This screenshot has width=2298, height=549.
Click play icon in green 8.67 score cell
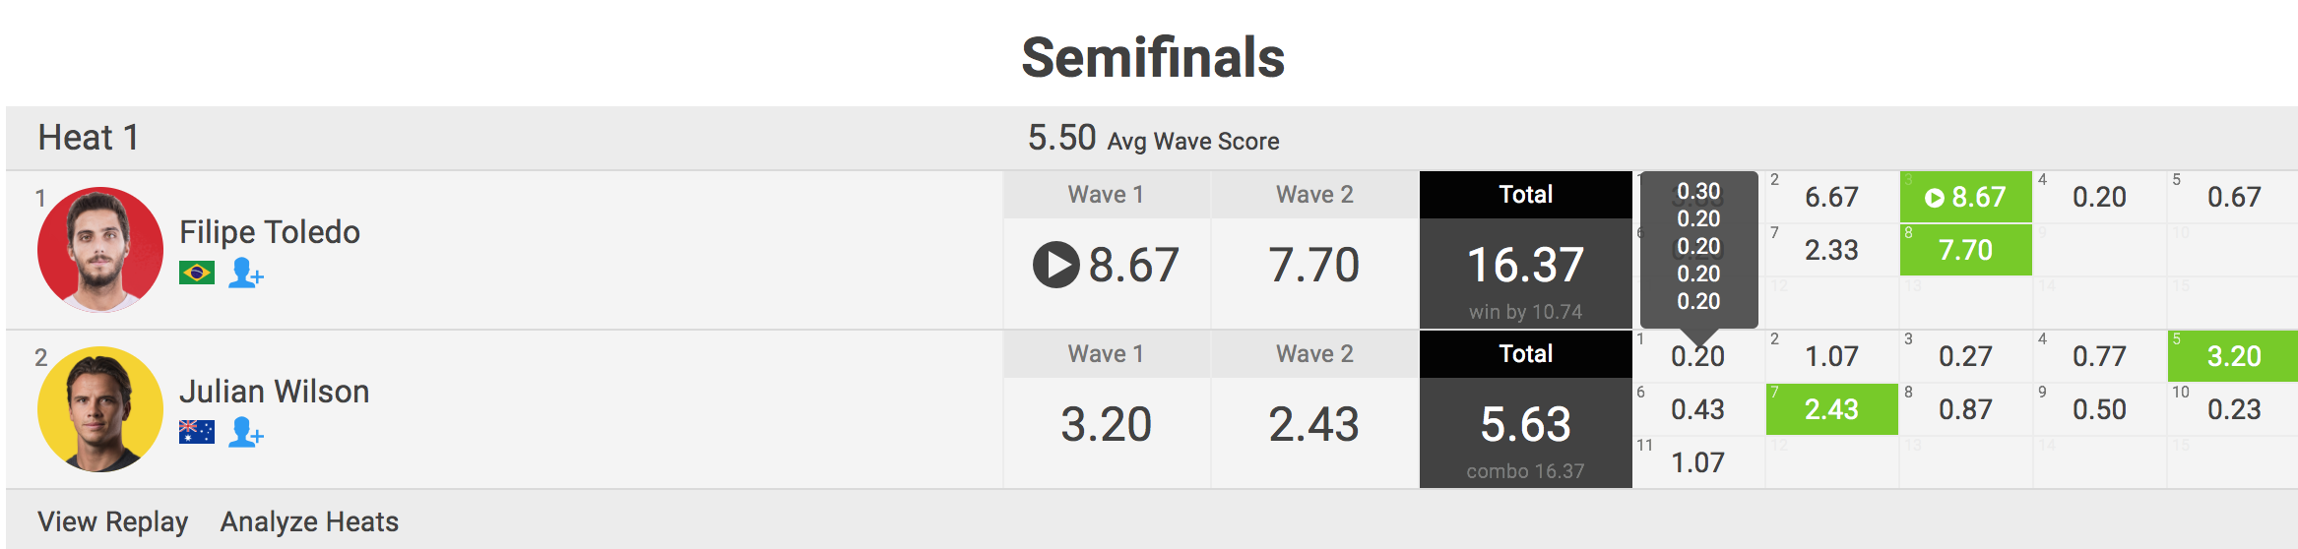coord(1934,198)
